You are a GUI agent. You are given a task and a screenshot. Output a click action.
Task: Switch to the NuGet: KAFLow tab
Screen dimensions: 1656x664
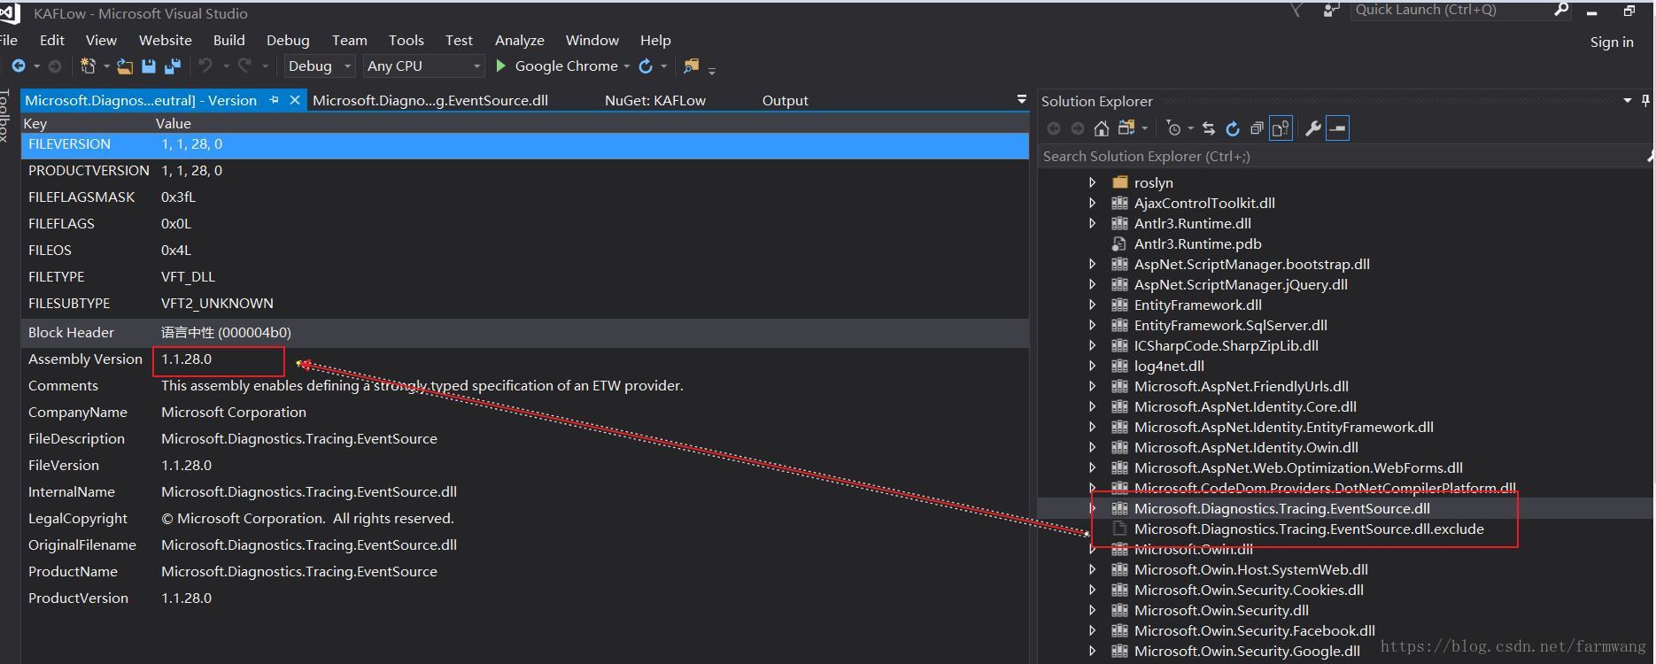655,100
